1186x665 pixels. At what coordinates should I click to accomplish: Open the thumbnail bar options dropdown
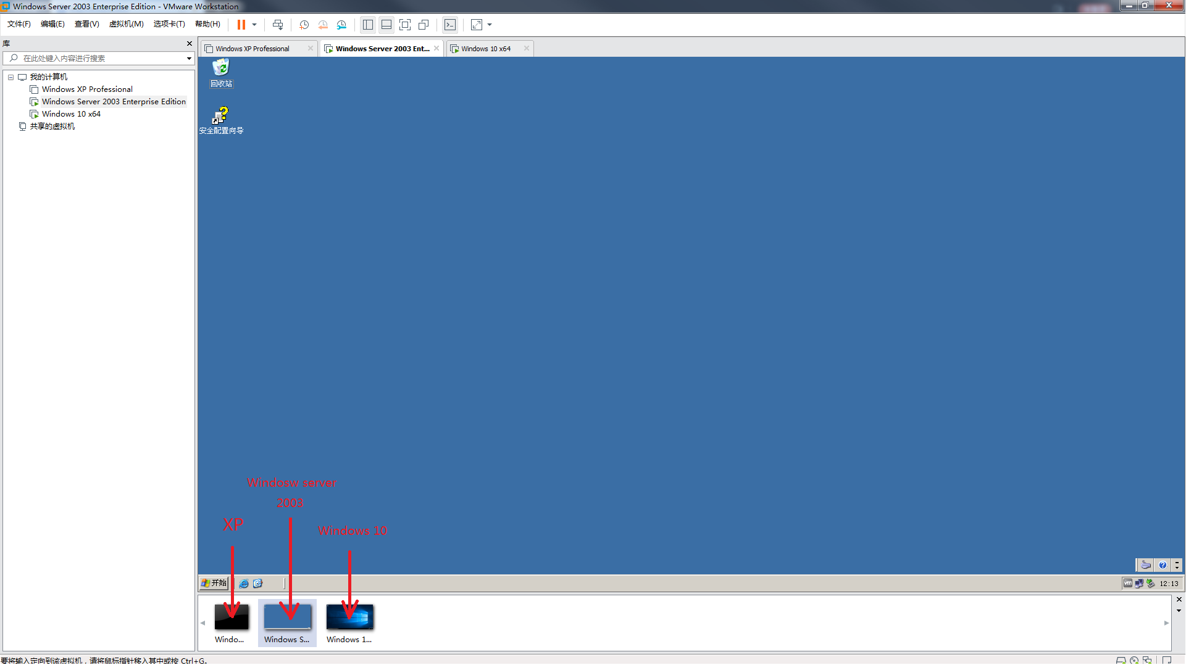point(1179,611)
